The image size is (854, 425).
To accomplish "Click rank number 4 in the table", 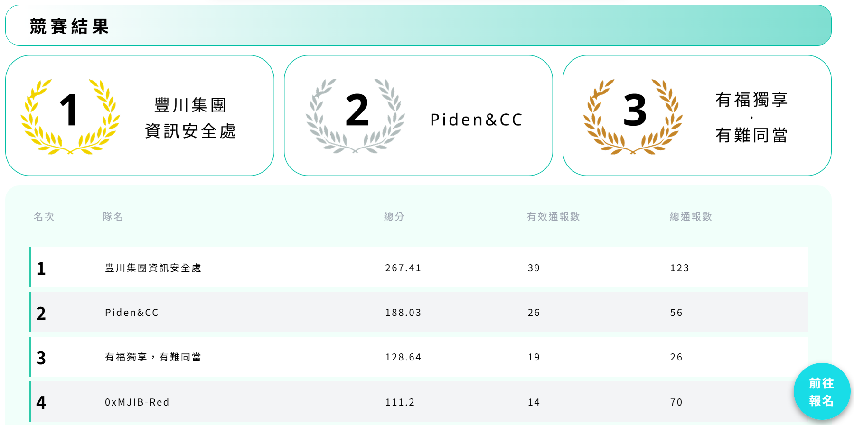I will coord(41,403).
